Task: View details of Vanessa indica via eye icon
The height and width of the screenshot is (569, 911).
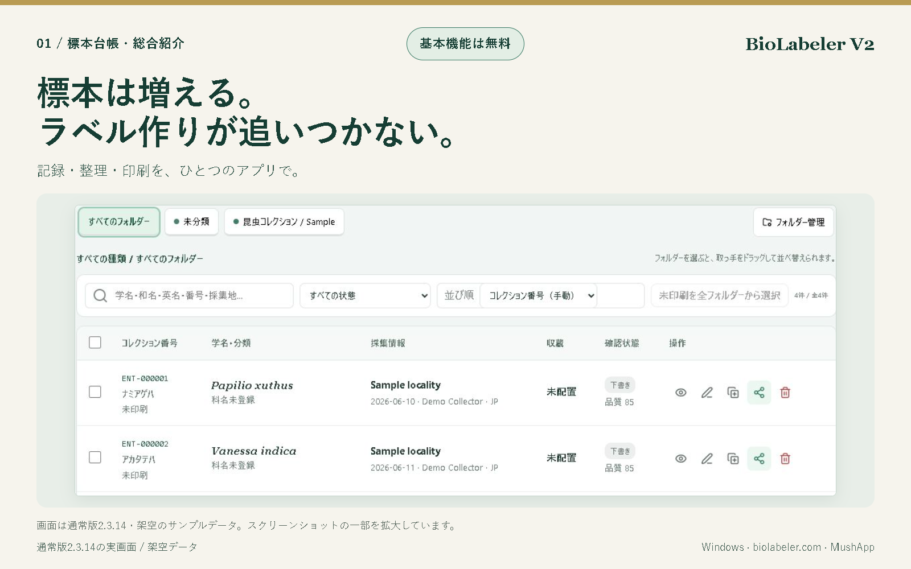Action: click(680, 459)
